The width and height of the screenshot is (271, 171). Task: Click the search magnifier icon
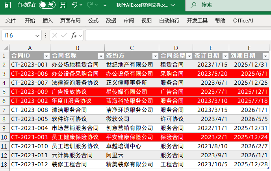point(193,5)
